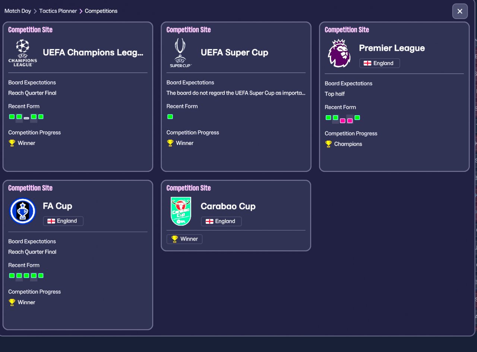The image size is (477, 352).
Task: Click the Winner badge in the Carabao Cup card
Action: pos(184,239)
